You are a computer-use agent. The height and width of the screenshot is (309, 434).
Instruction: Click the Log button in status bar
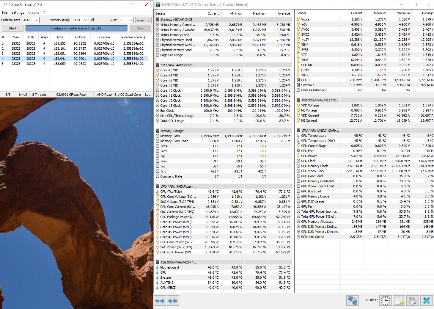pyautogui.click(x=148, y=95)
